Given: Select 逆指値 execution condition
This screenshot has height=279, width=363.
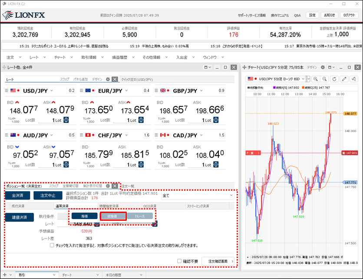Looking at the screenshot, I should 113,216.
